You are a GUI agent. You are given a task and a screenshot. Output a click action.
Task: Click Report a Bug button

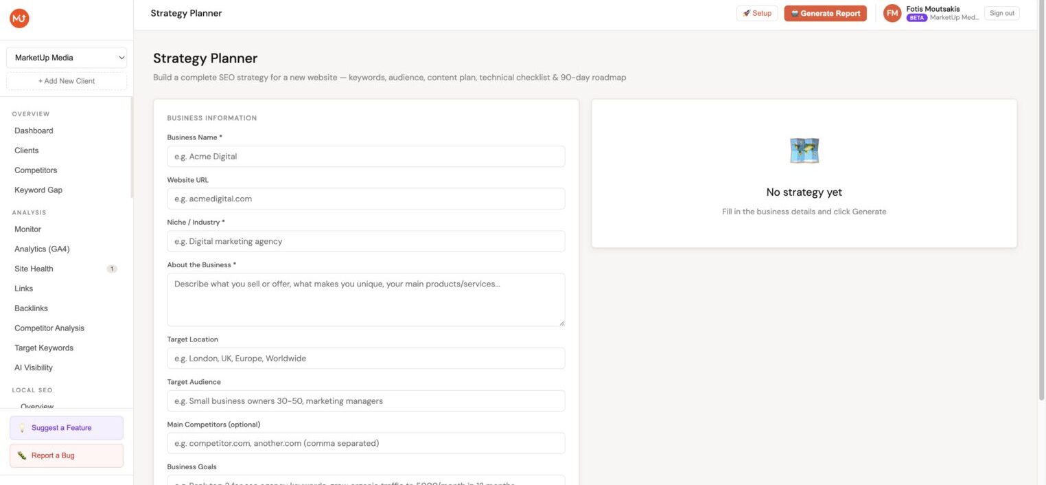[x=67, y=455]
